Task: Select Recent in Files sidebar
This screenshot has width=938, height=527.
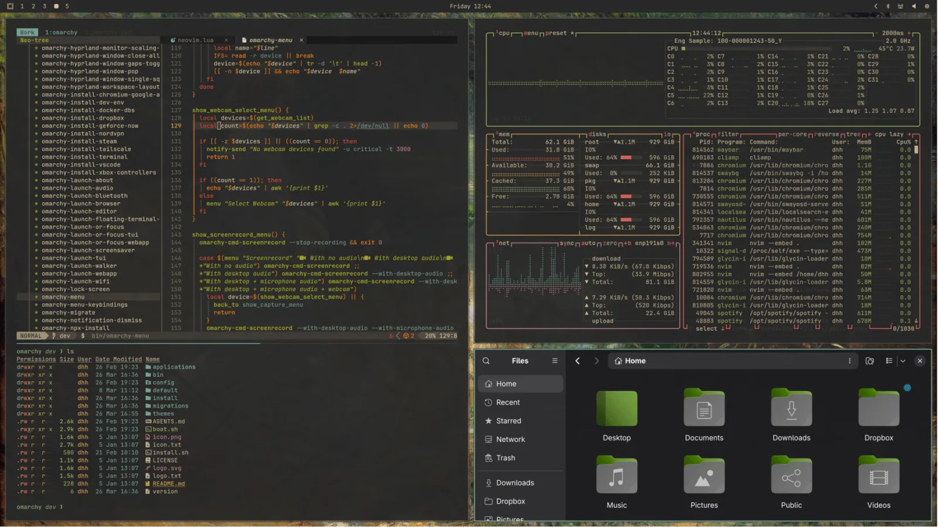Action: click(x=520, y=402)
